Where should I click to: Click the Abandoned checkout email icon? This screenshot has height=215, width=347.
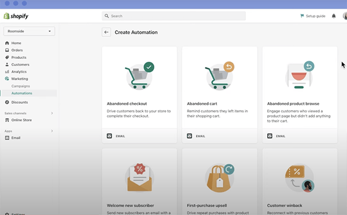point(109,136)
